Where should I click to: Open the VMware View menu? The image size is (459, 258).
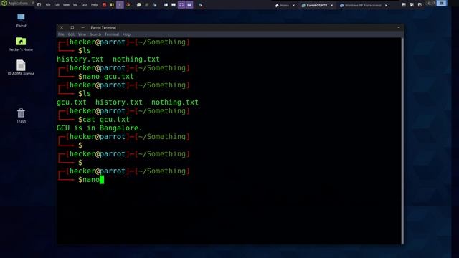pos(67,5)
